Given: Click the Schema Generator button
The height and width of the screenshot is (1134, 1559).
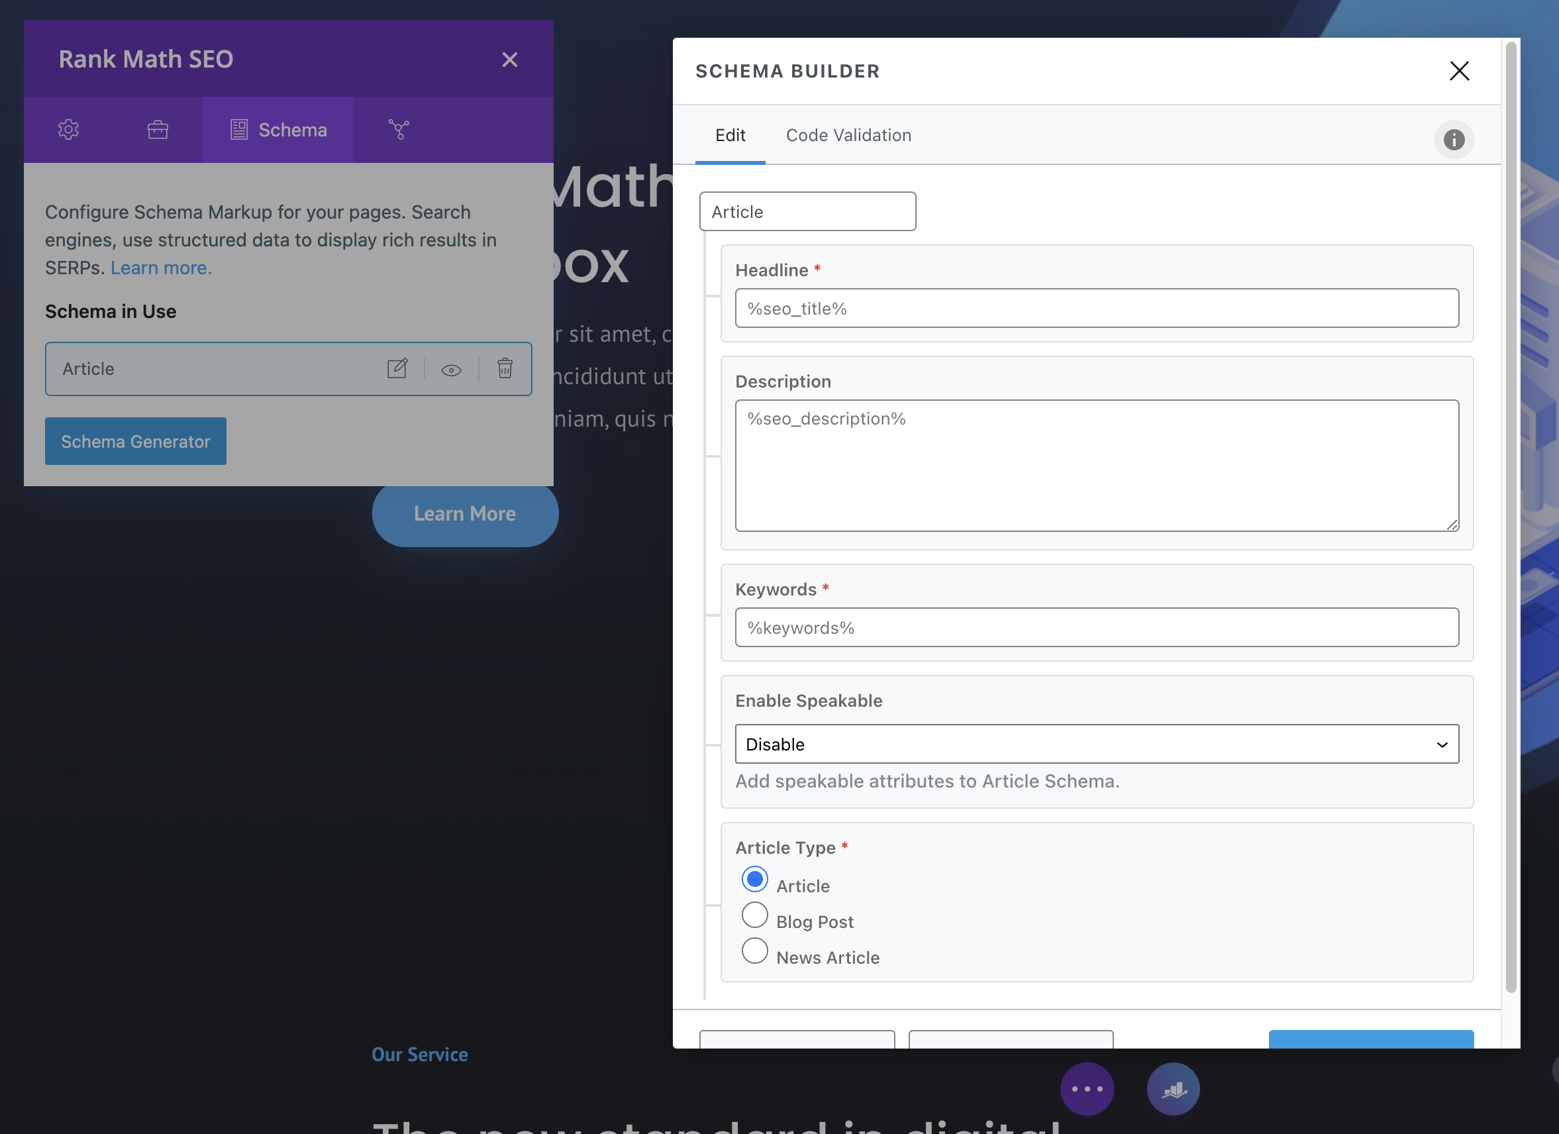Looking at the screenshot, I should pyautogui.click(x=135, y=440).
